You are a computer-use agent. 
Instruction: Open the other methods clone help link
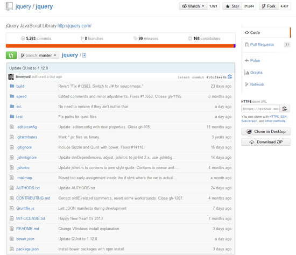click(275, 121)
